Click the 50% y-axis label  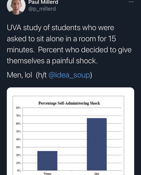point(18,132)
